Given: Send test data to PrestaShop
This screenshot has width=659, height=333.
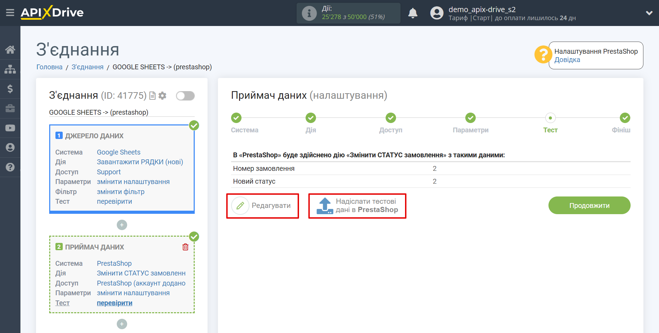Looking at the screenshot, I should tap(357, 206).
